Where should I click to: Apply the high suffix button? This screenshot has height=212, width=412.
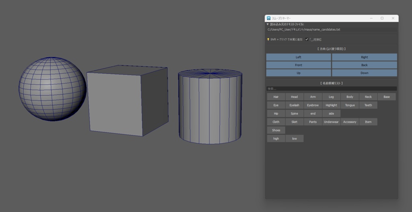pos(276,139)
